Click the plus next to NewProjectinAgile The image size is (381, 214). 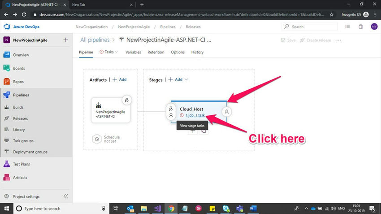click(65, 40)
